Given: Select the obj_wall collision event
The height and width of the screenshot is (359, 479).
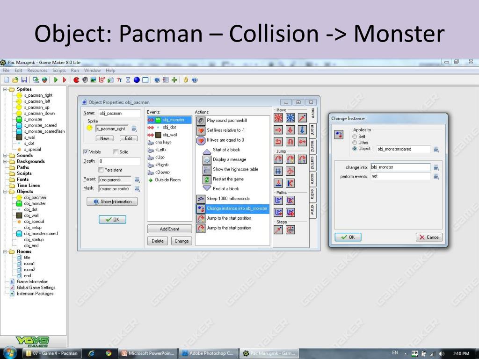Looking at the screenshot, I should tap(169, 135).
